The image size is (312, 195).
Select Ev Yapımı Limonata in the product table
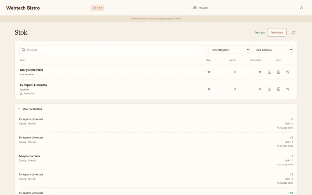click(34, 85)
